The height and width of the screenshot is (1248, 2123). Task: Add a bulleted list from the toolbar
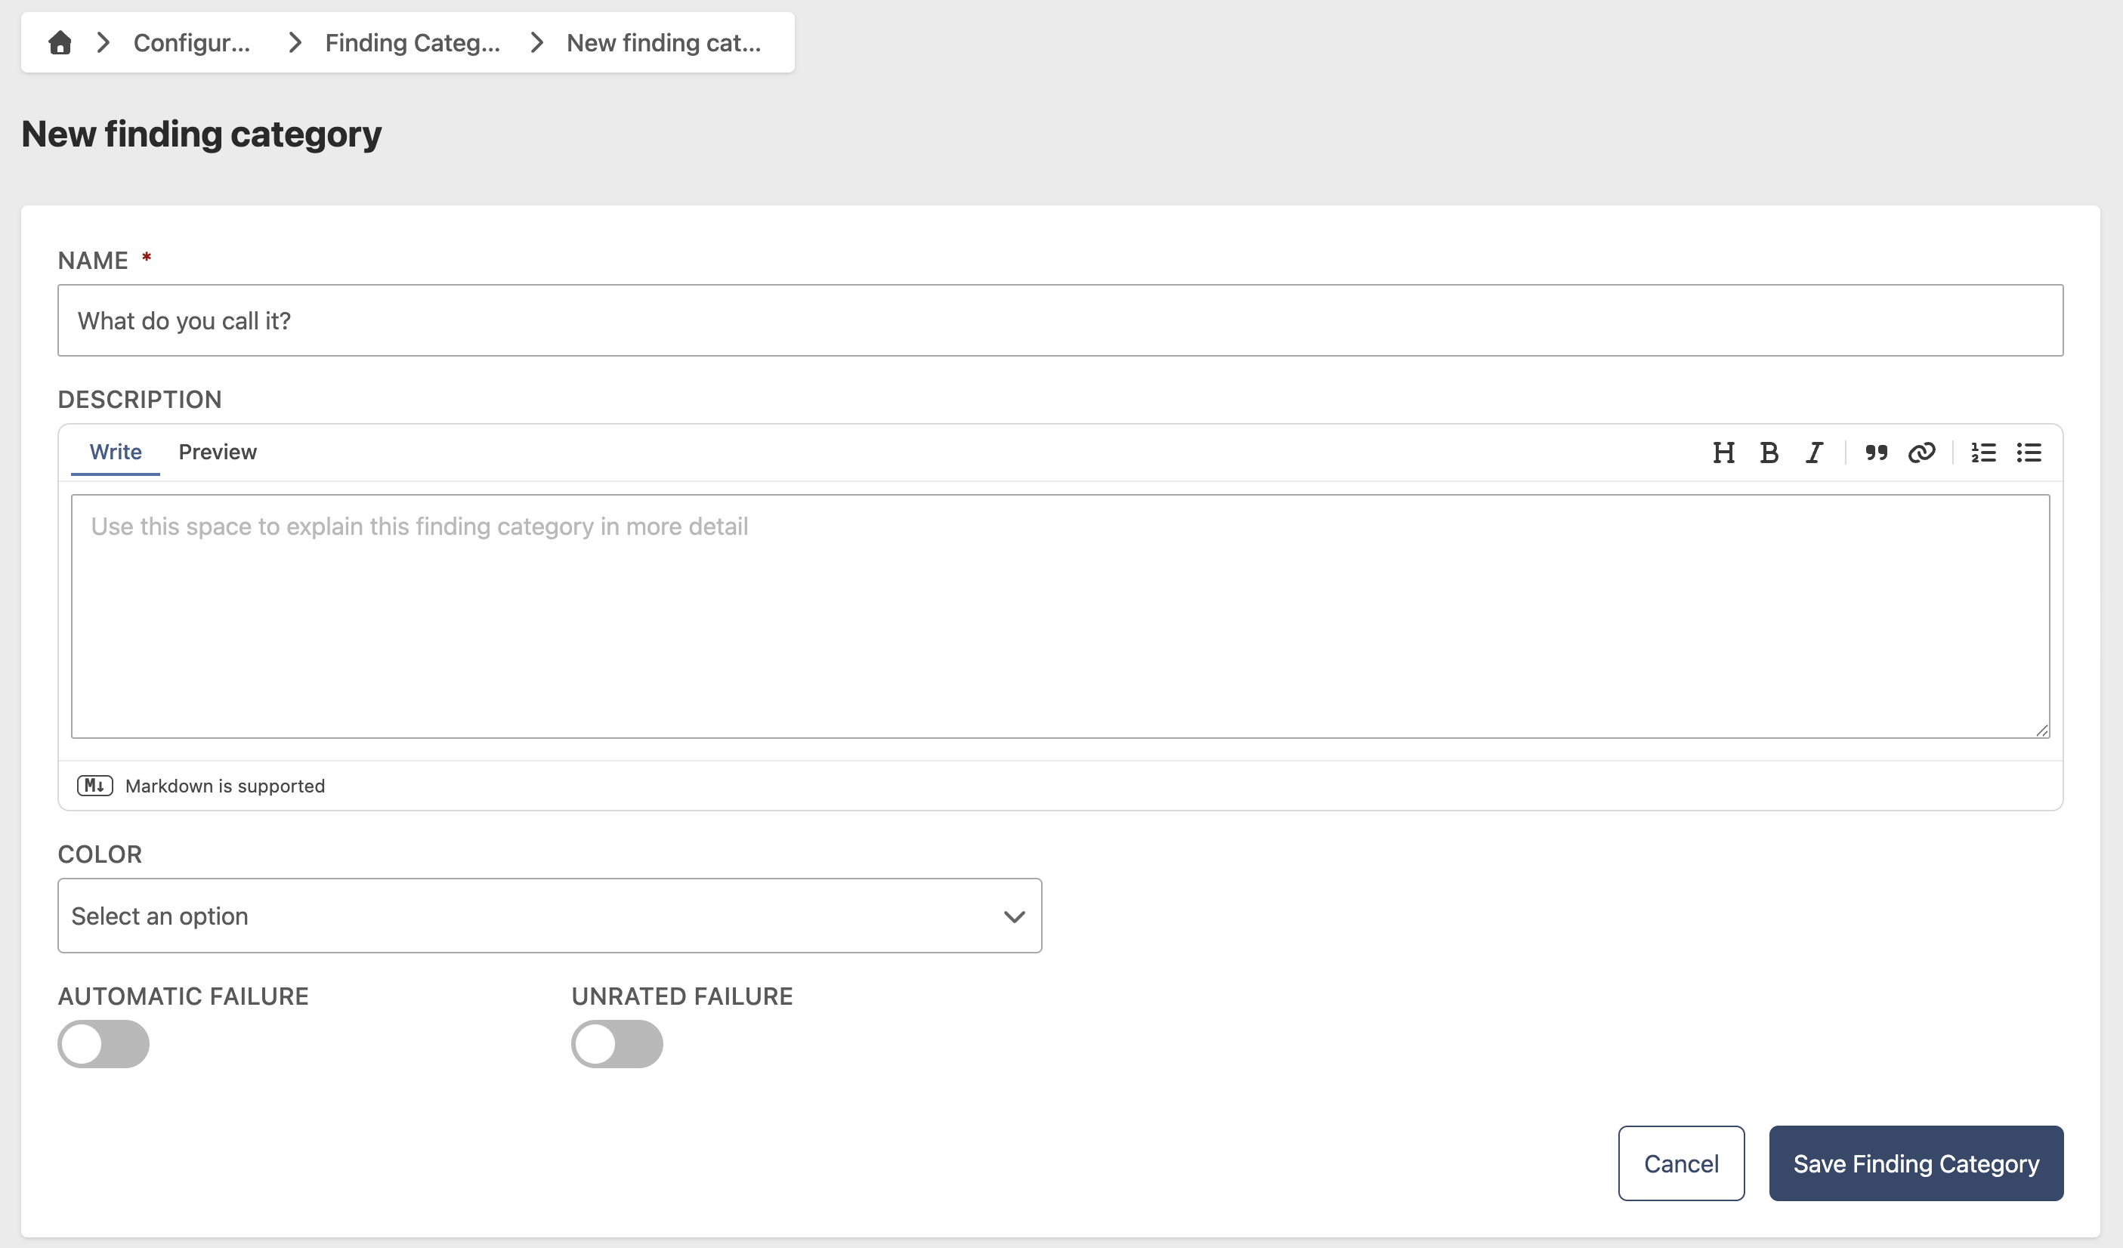(x=2029, y=453)
